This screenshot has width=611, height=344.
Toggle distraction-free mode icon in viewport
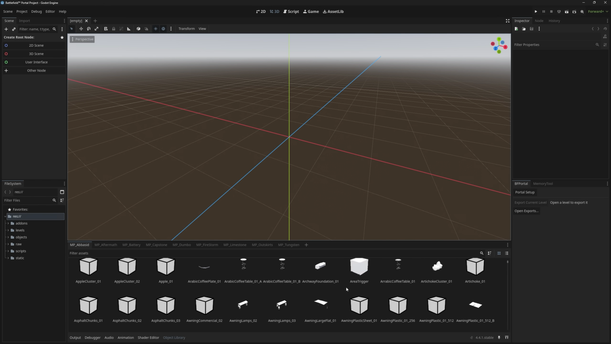(x=508, y=21)
